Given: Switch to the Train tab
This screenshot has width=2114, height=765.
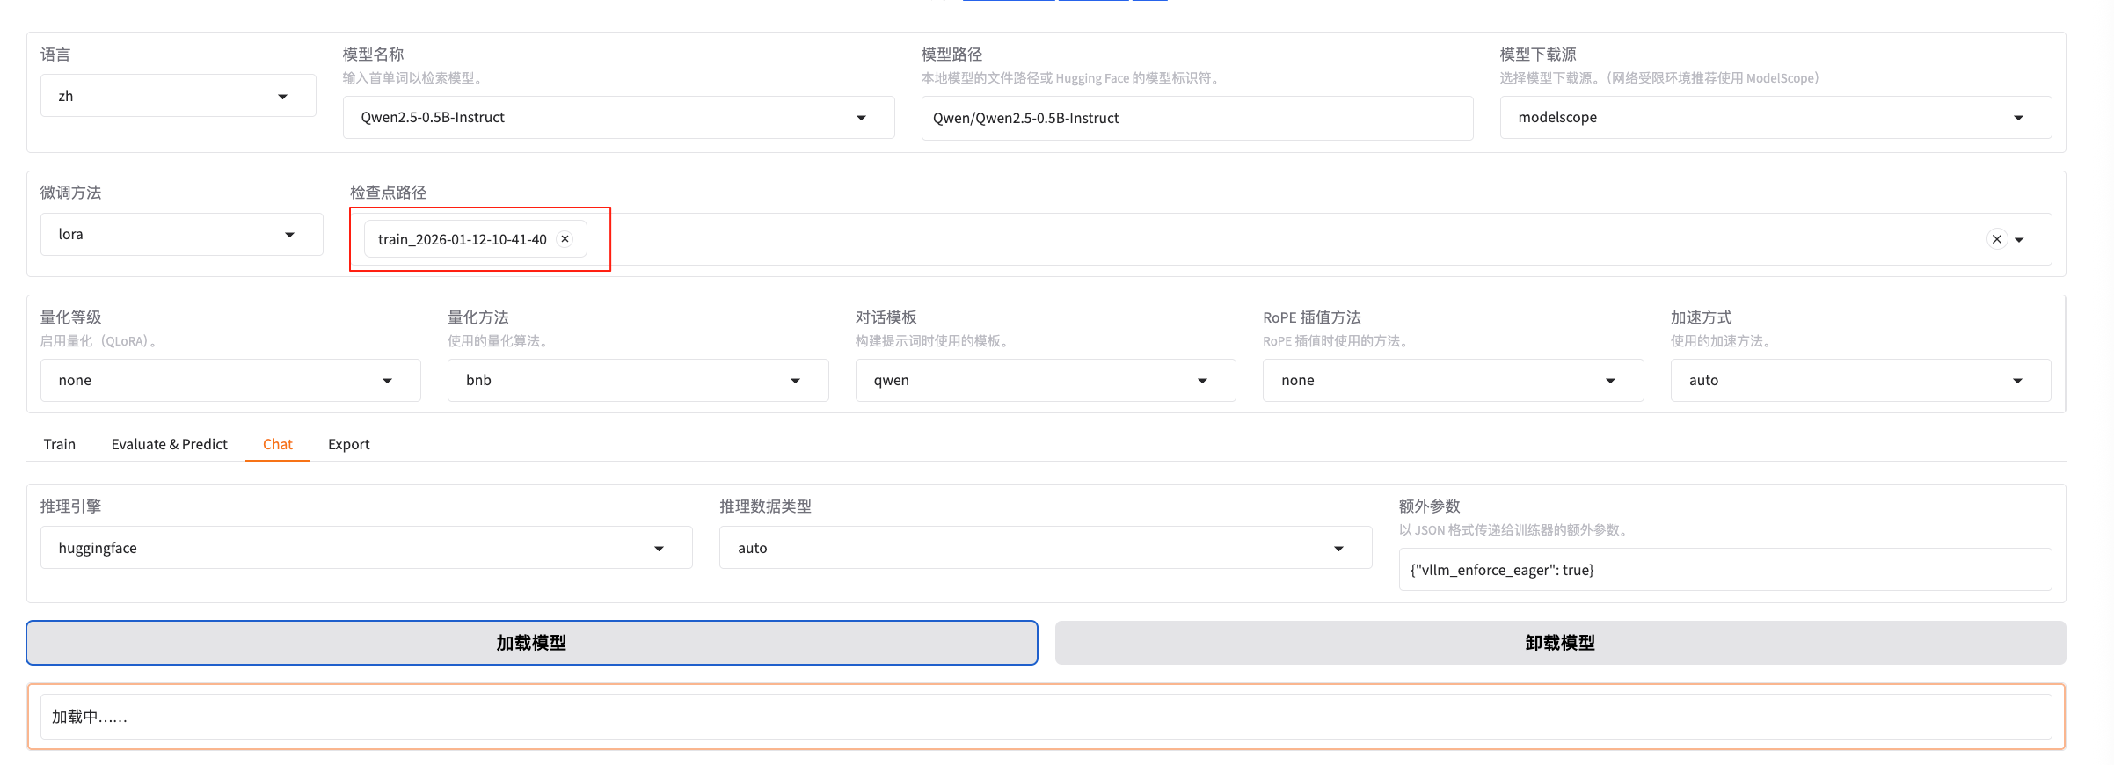Looking at the screenshot, I should click(x=60, y=444).
